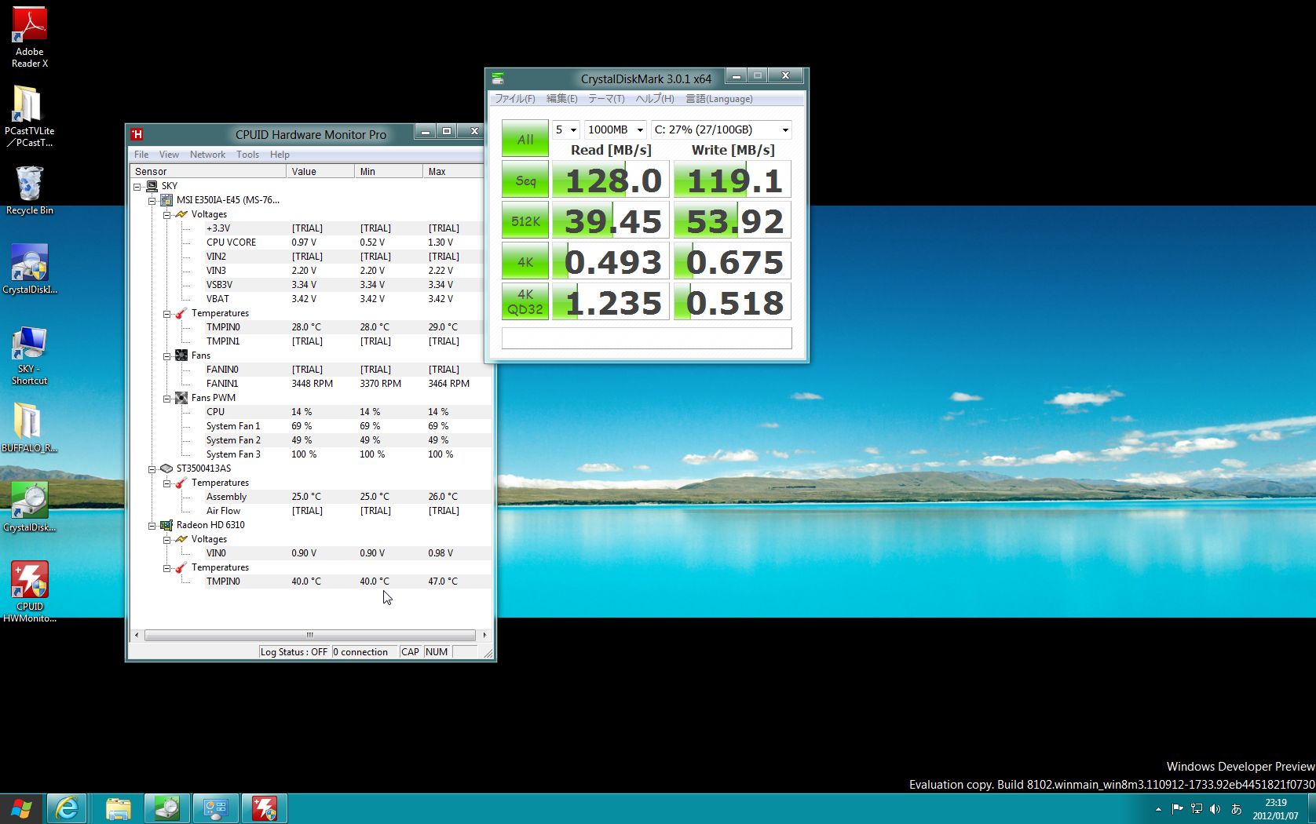Screen dimensions: 1316x824
Task: Select CrystalDiskInfo shortcut with shield
Action: (29, 269)
